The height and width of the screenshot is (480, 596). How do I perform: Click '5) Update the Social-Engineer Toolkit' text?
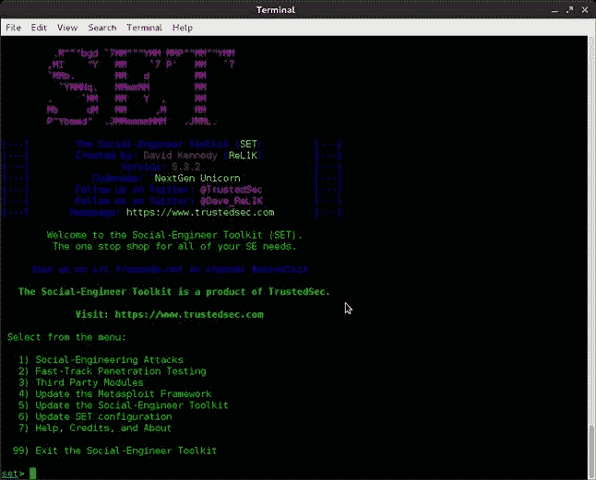click(123, 405)
